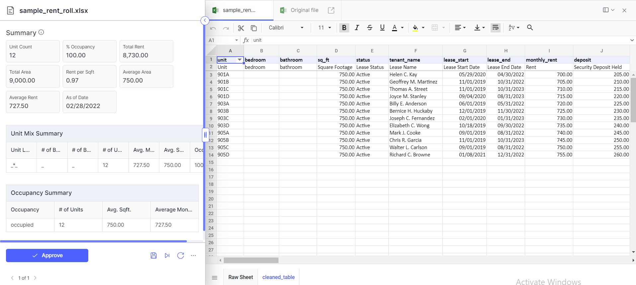
Task: Click the formula bar input field
Action: pyautogui.click(x=438, y=40)
